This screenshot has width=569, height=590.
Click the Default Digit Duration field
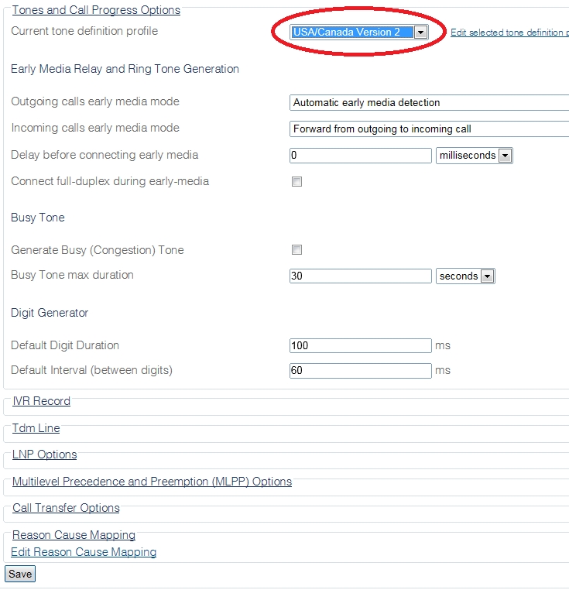[x=360, y=345]
